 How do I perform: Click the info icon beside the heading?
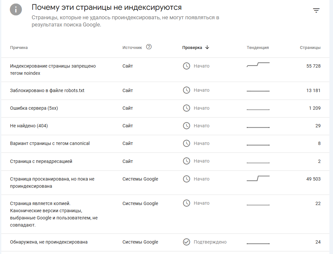[16, 10]
